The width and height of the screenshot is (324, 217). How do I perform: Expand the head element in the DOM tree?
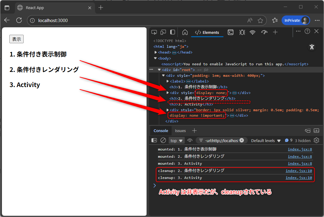(x=156, y=52)
